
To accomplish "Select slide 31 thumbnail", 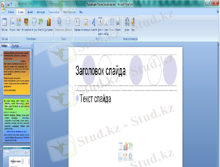I will click(16, 73).
